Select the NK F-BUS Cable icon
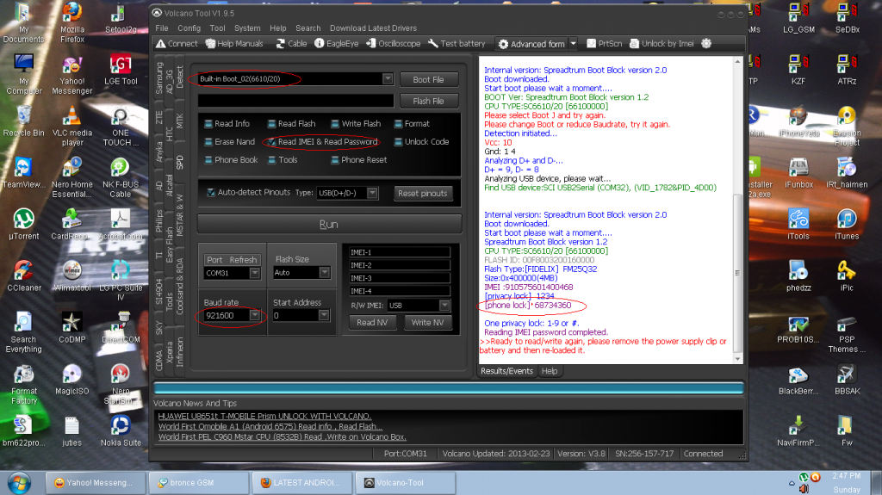 [x=121, y=177]
